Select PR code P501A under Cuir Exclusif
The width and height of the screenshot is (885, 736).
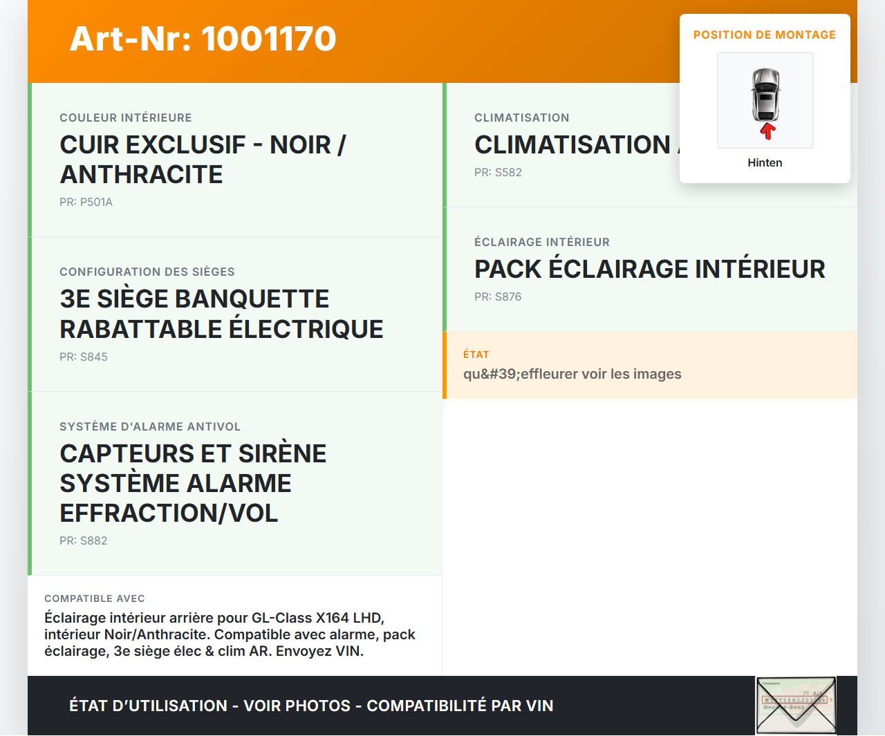coord(86,202)
